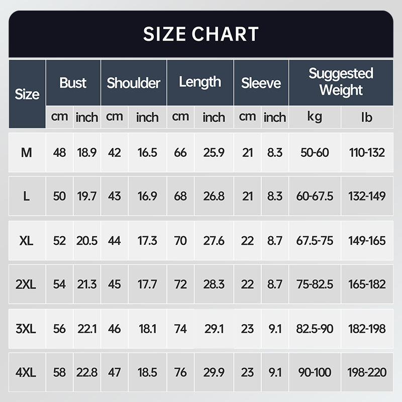Screen dimensions: 402x402
Task: Select the 3XL size row label
Action: click(27, 329)
